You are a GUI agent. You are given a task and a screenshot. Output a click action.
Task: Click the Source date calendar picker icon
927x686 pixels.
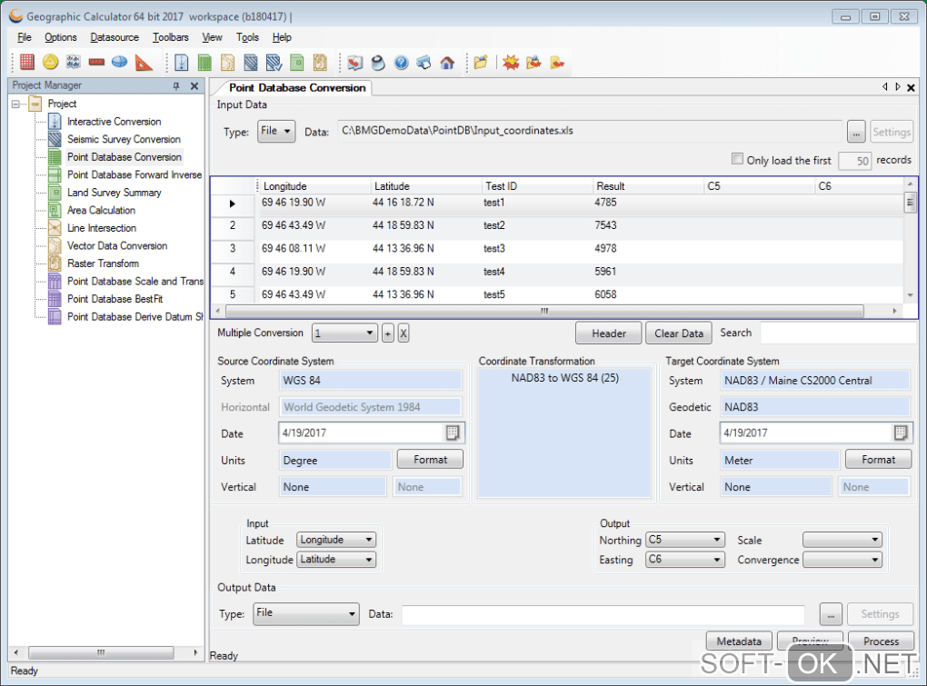454,432
